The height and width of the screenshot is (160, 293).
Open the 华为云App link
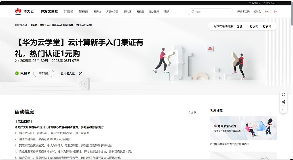(x=270, y=3)
